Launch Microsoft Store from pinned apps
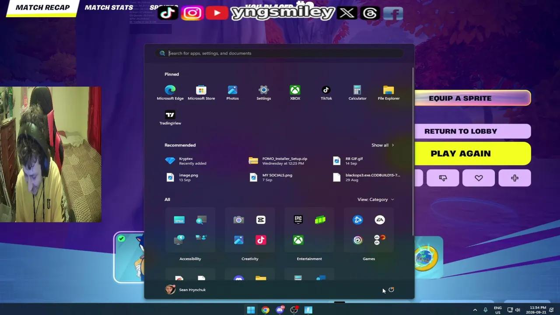This screenshot has height=315, width=560. point(201,93)
